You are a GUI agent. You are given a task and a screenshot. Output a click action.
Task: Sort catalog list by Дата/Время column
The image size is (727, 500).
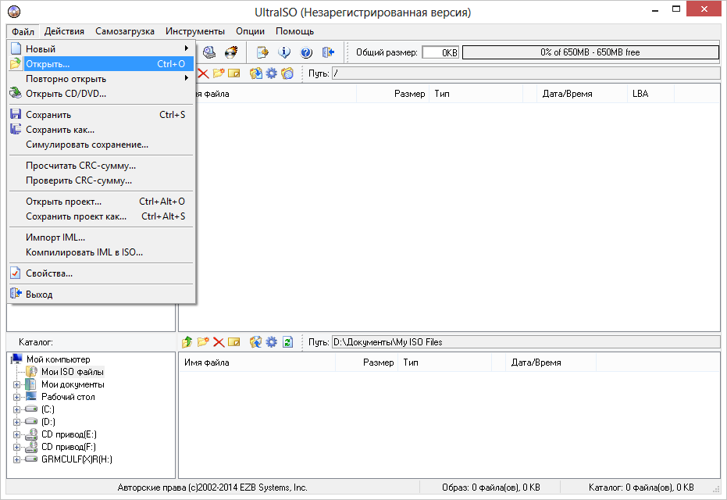click(551, 362)
